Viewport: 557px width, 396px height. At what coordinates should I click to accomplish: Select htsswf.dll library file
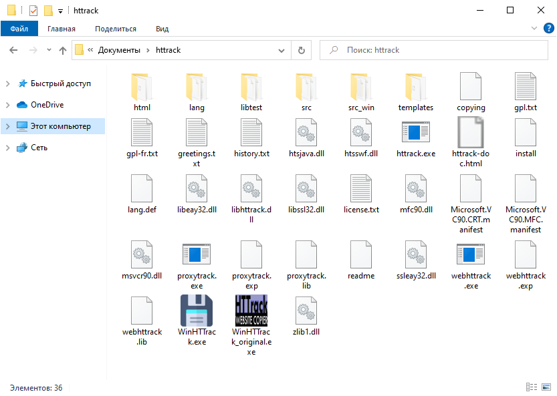point(361,138)
